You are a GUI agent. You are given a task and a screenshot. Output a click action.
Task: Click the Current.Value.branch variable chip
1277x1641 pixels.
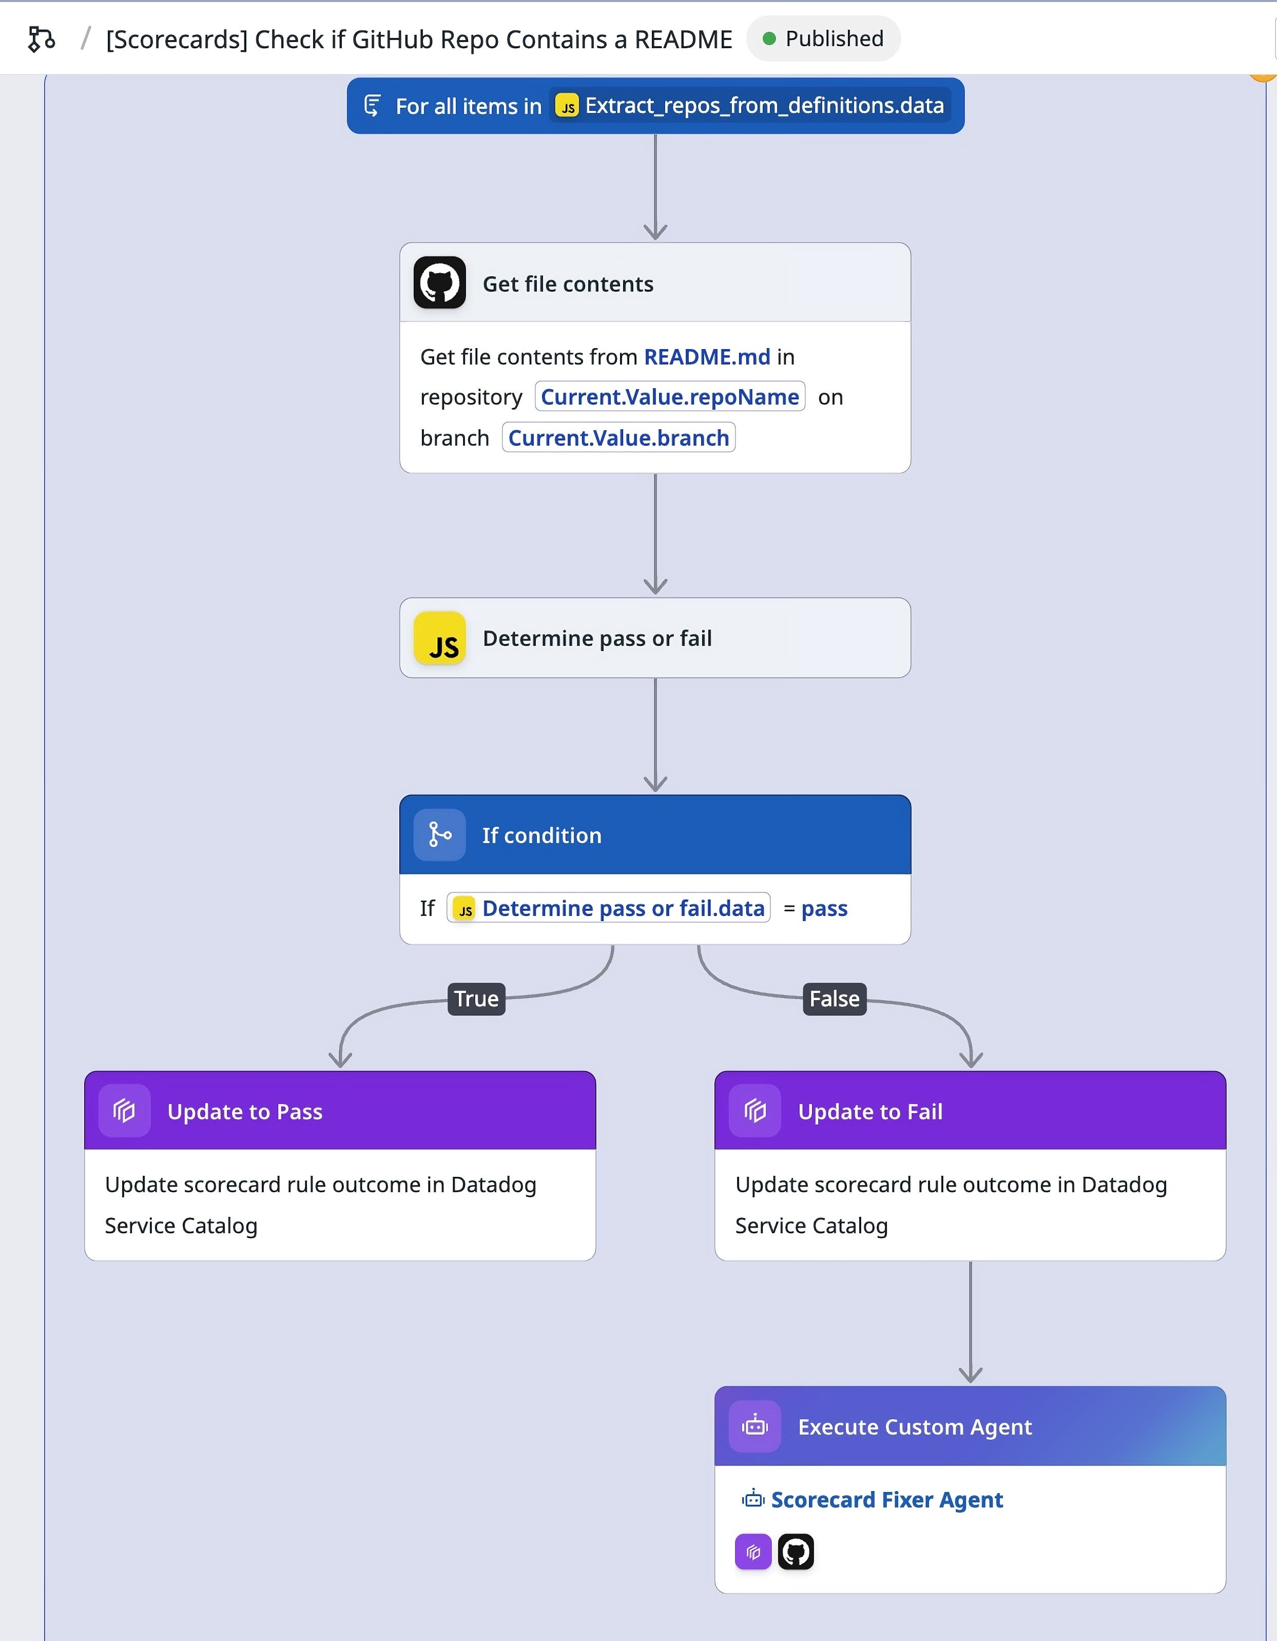(618, 437)
